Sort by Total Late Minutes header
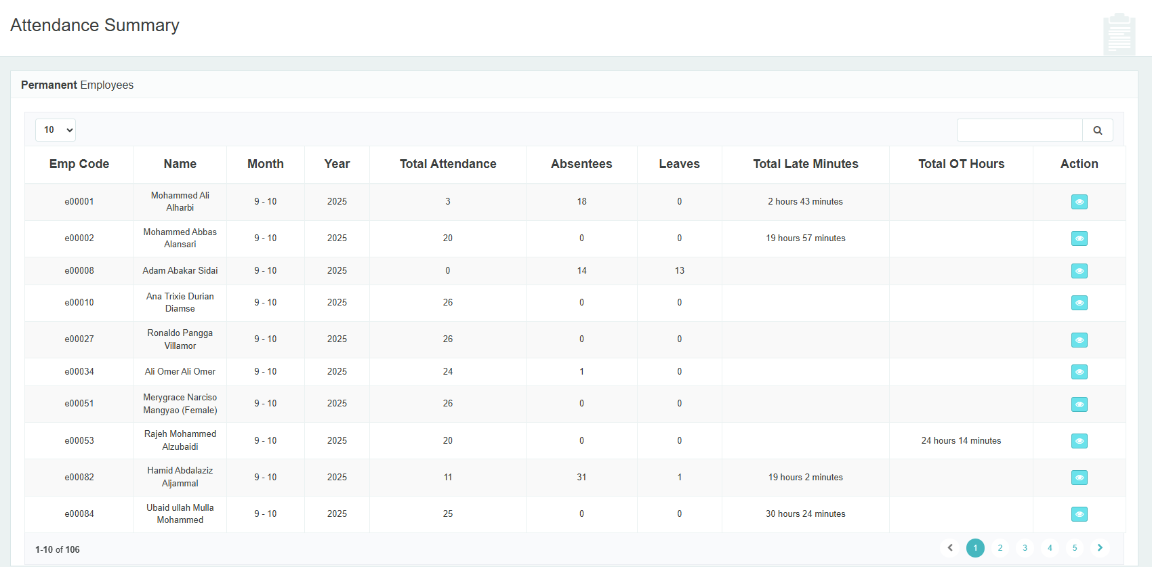The height and width of the screenshot is (567, 1152). click(805, 164)
